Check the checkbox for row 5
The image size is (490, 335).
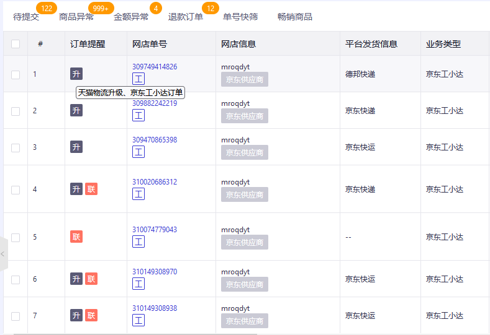pos(16,237)
